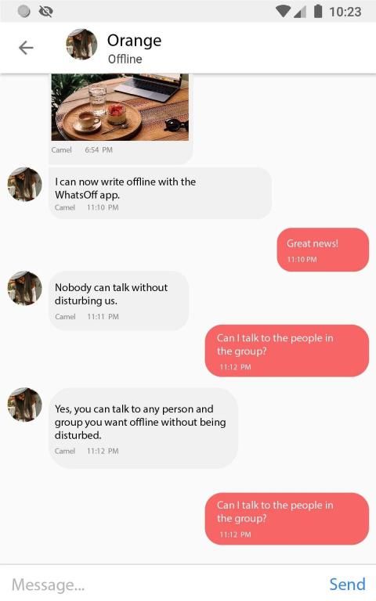The height and width of the screenshot is (601, 376).
Task: Tap the Wi-Fi signal icon
Action: pos(283,12)
